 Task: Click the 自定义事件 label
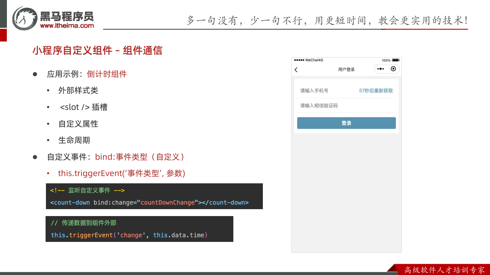click(67, 157)
